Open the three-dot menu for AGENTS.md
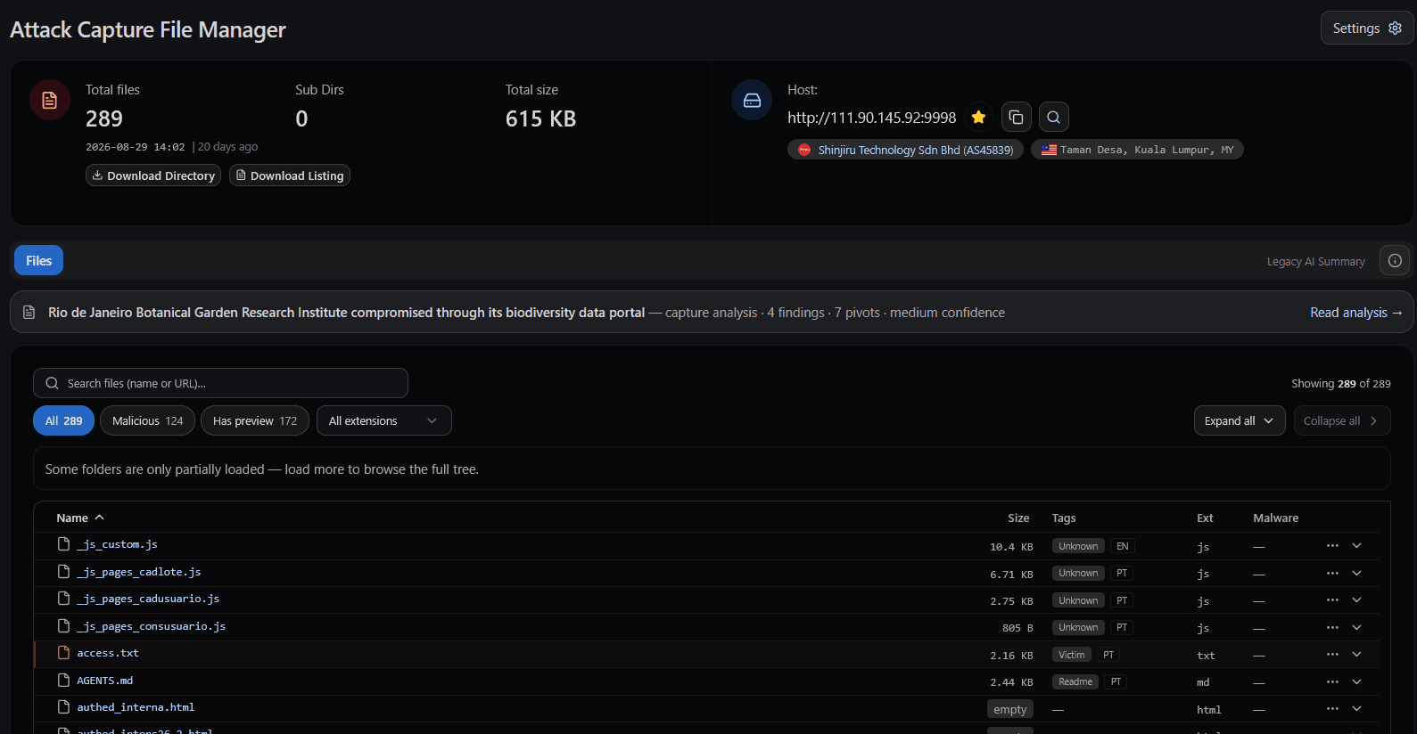 1332,681
